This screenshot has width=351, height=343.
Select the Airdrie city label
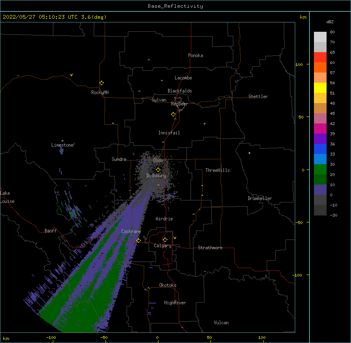(164, 219)
